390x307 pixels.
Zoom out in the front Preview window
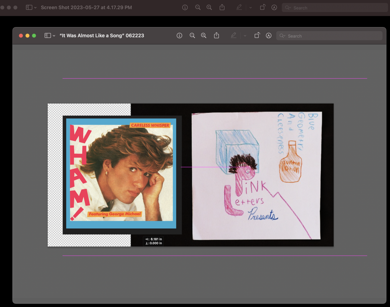tap(192, 36)
